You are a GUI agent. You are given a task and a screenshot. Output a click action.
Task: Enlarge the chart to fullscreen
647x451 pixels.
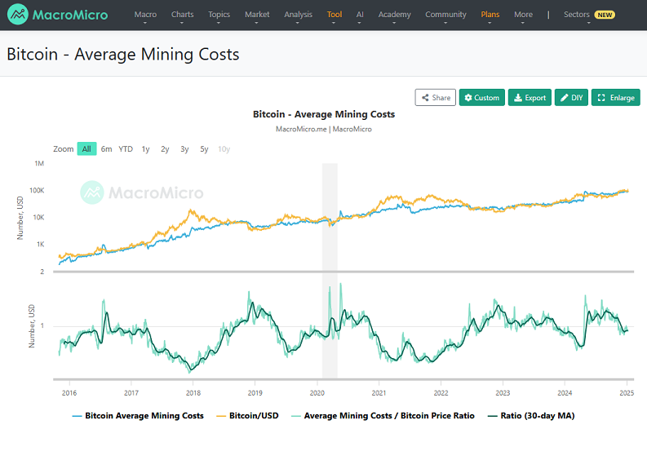click(616, 97)
